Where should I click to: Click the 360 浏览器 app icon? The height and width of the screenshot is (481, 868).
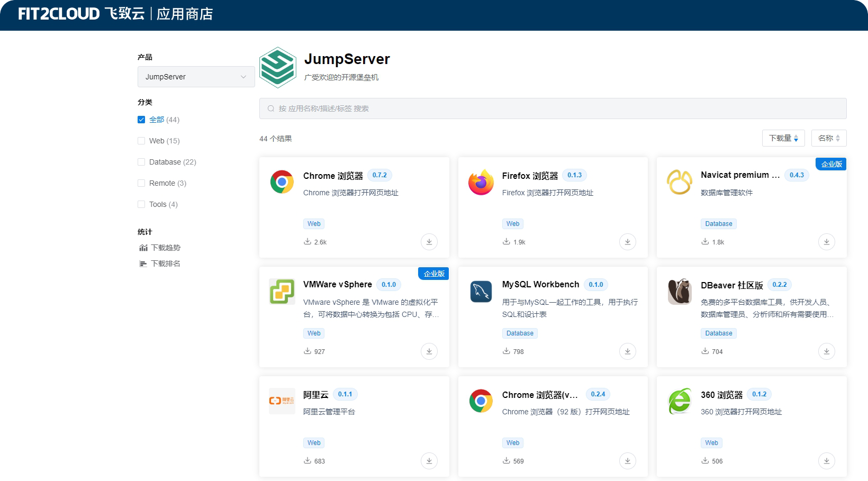coord(680,401)
